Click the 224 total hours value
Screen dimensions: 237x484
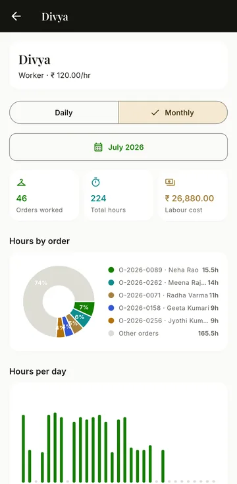click(x=98, y=198)
